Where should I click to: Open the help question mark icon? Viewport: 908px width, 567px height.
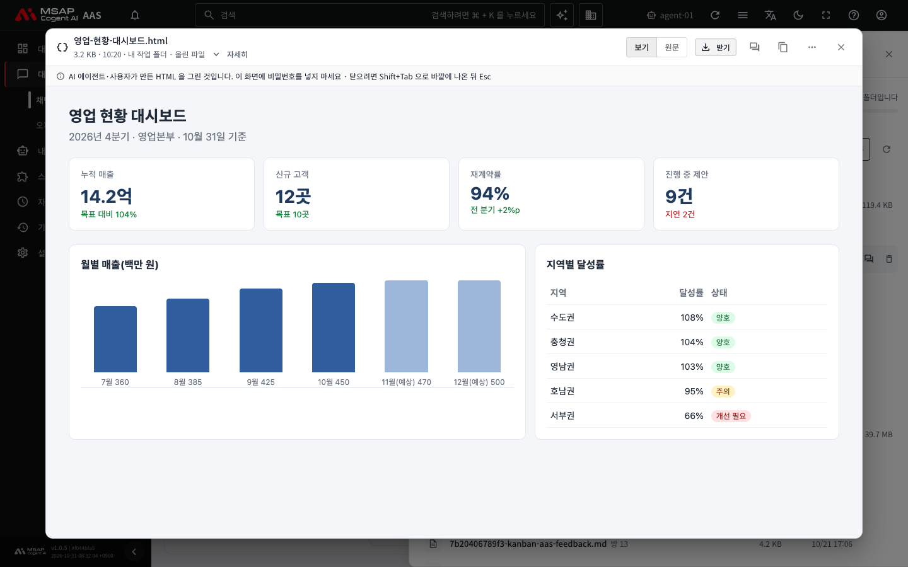(854, 15)
